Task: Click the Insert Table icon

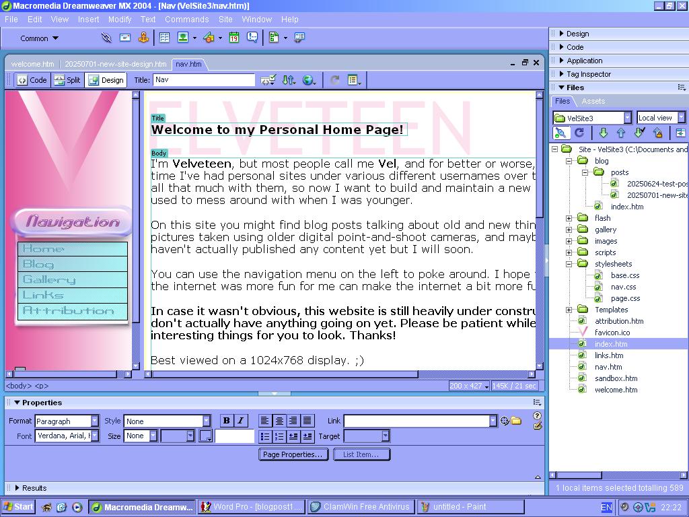Action: point(164,38)
